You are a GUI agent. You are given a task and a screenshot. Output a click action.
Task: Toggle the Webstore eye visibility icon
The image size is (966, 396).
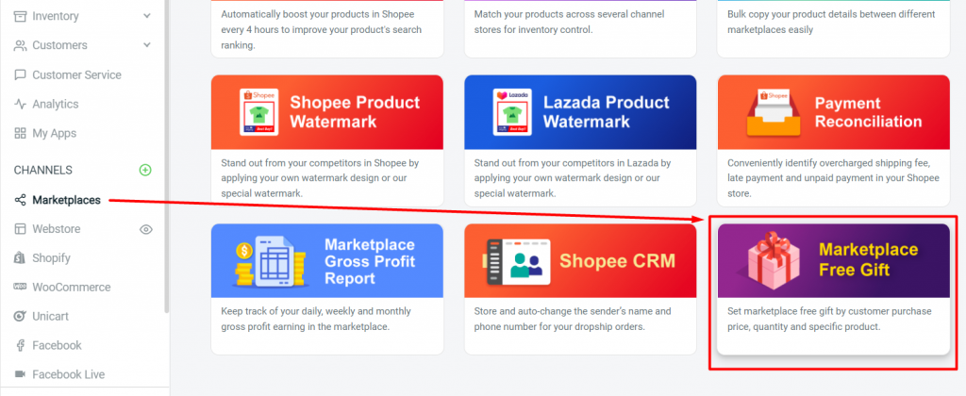click(x=146, y=229)
